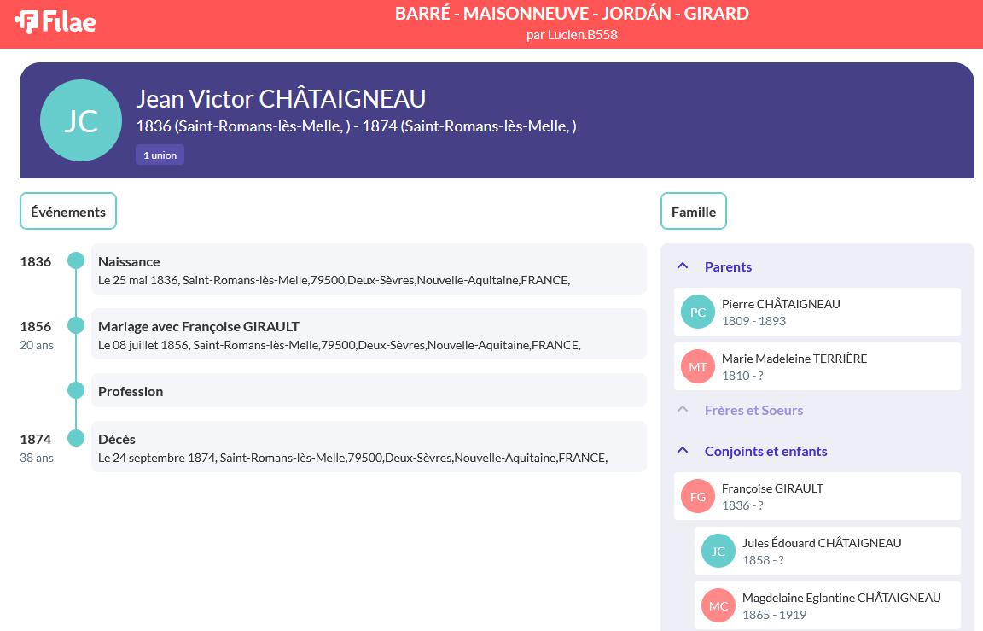The height and width of the screenshot is (631, 983).
Task: Click the 1809 - 1893 dates text
Action: tap(753, 321)
